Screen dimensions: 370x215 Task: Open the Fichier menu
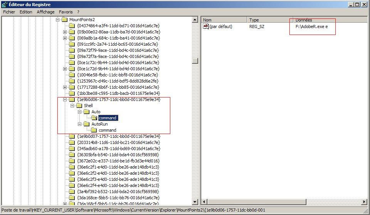click(9, 12)
